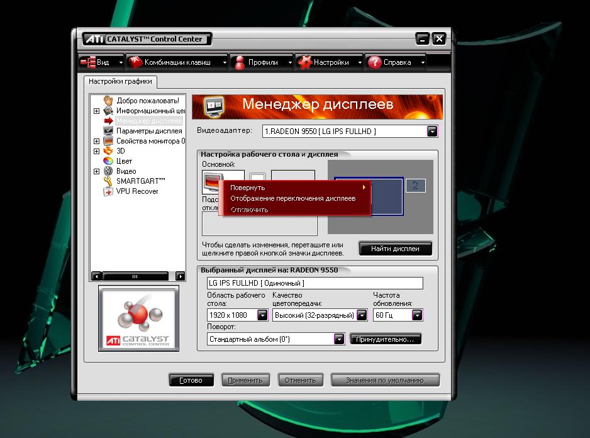Select the display 2 box in layout preview
The width and height of the screenshot is (590, 438).
415,185
